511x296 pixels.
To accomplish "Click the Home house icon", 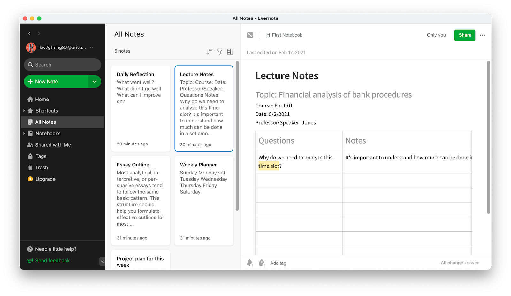I will tap(30, 99).
